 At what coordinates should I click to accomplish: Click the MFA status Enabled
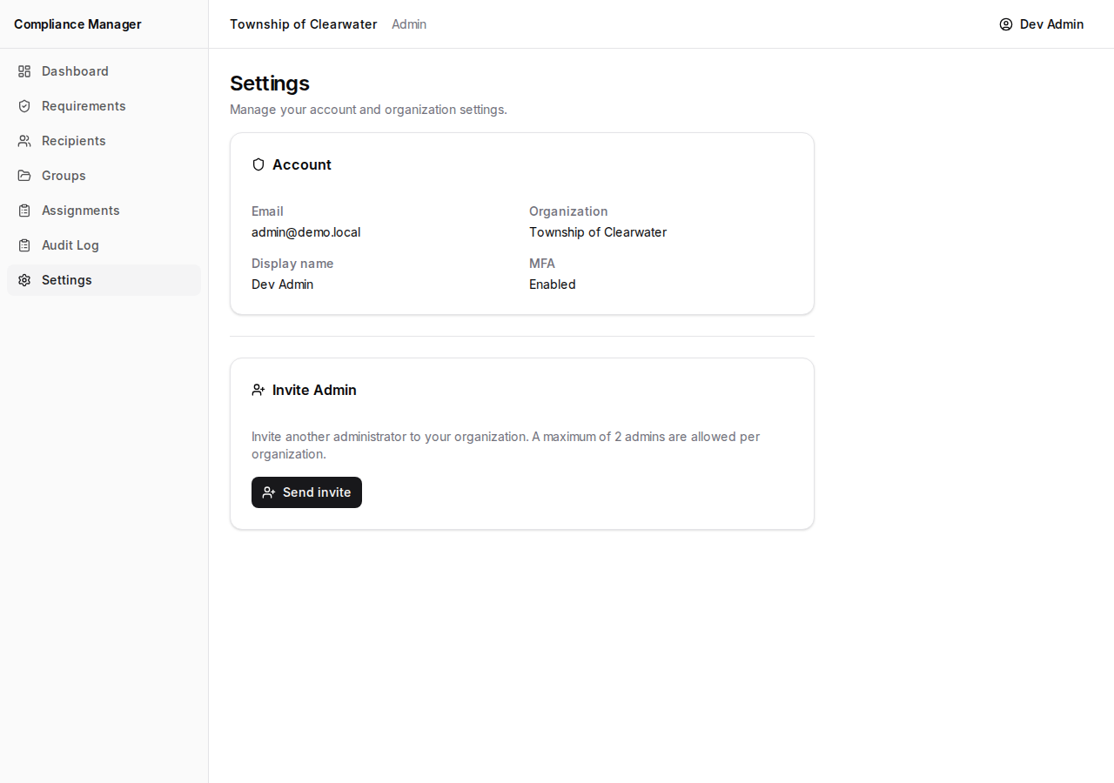click(x=553, y=284)
